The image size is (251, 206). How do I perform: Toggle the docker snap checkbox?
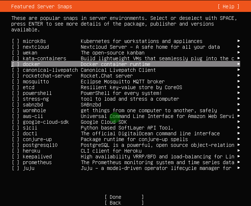tap(16, 64)
